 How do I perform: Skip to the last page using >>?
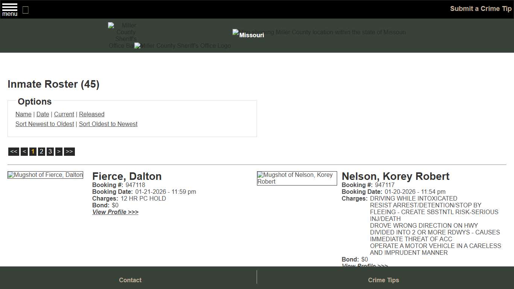coord(69,151)
